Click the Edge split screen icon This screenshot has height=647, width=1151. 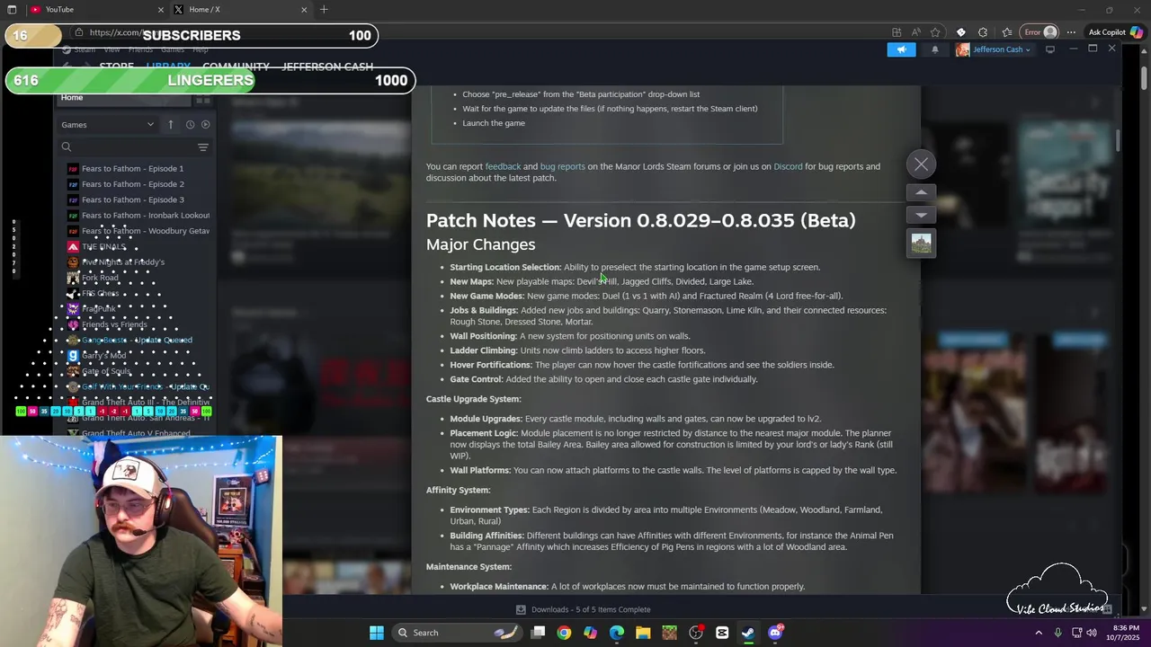pos(897,32)
